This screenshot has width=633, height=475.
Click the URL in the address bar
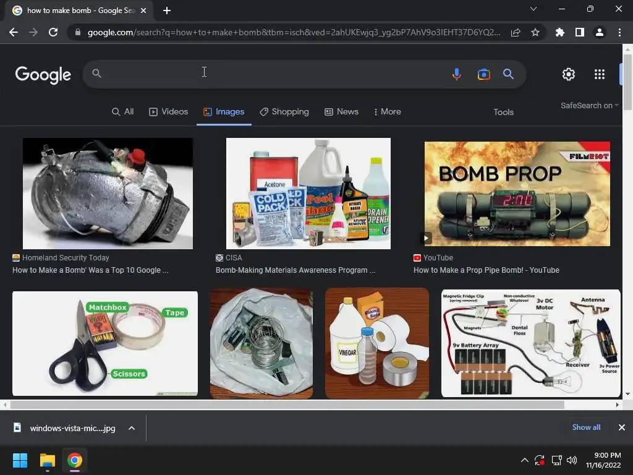coord(294,32)
